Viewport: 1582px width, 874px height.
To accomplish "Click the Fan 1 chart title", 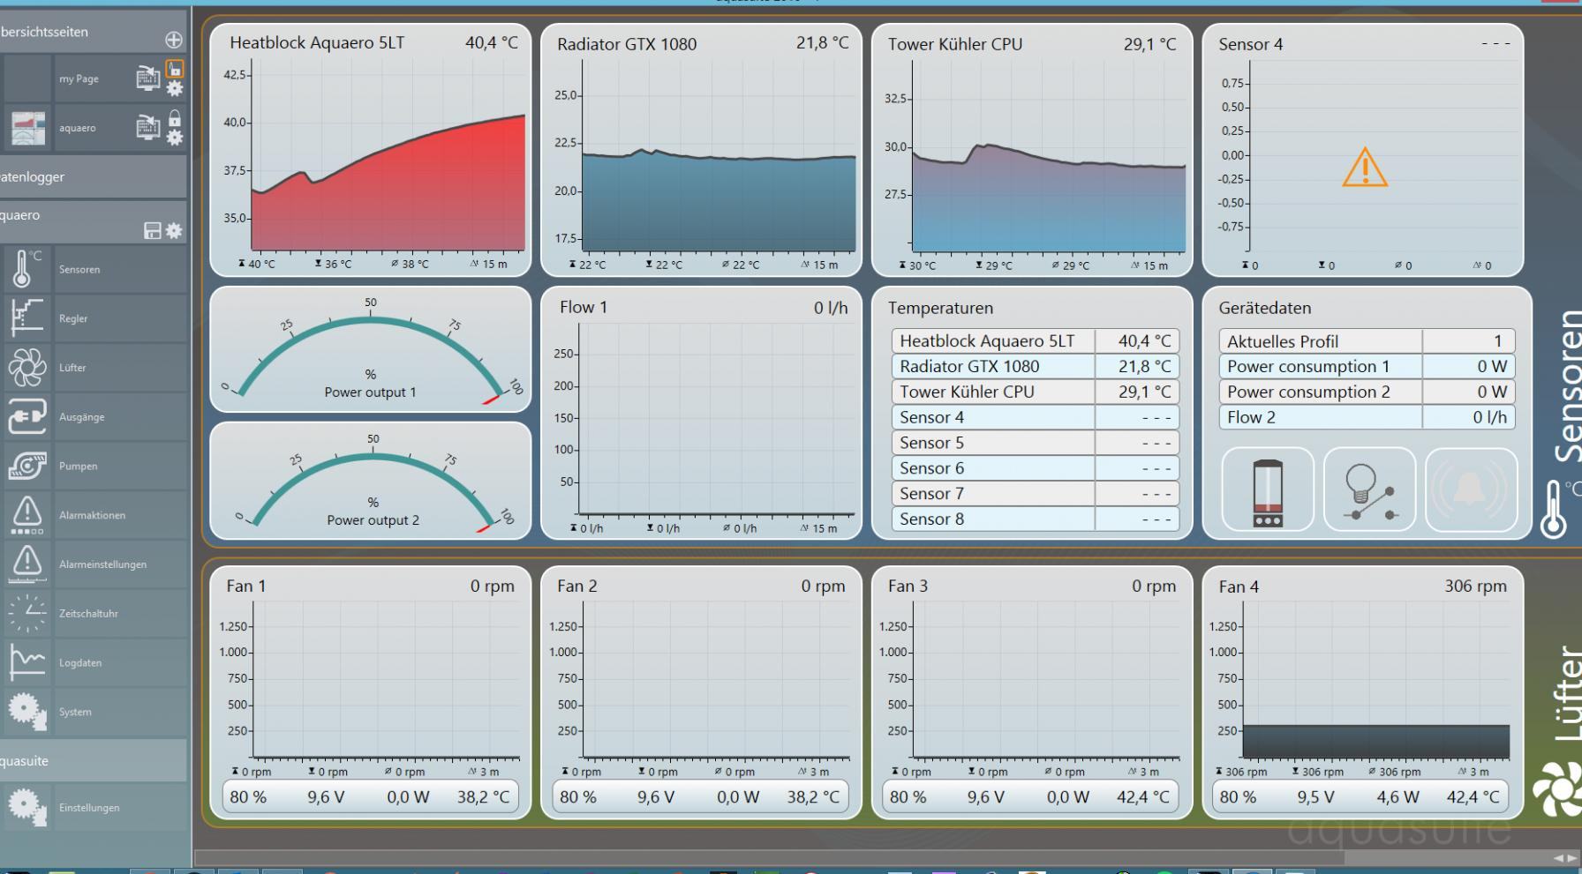I will pyautogui.click(x=246, y=586).
